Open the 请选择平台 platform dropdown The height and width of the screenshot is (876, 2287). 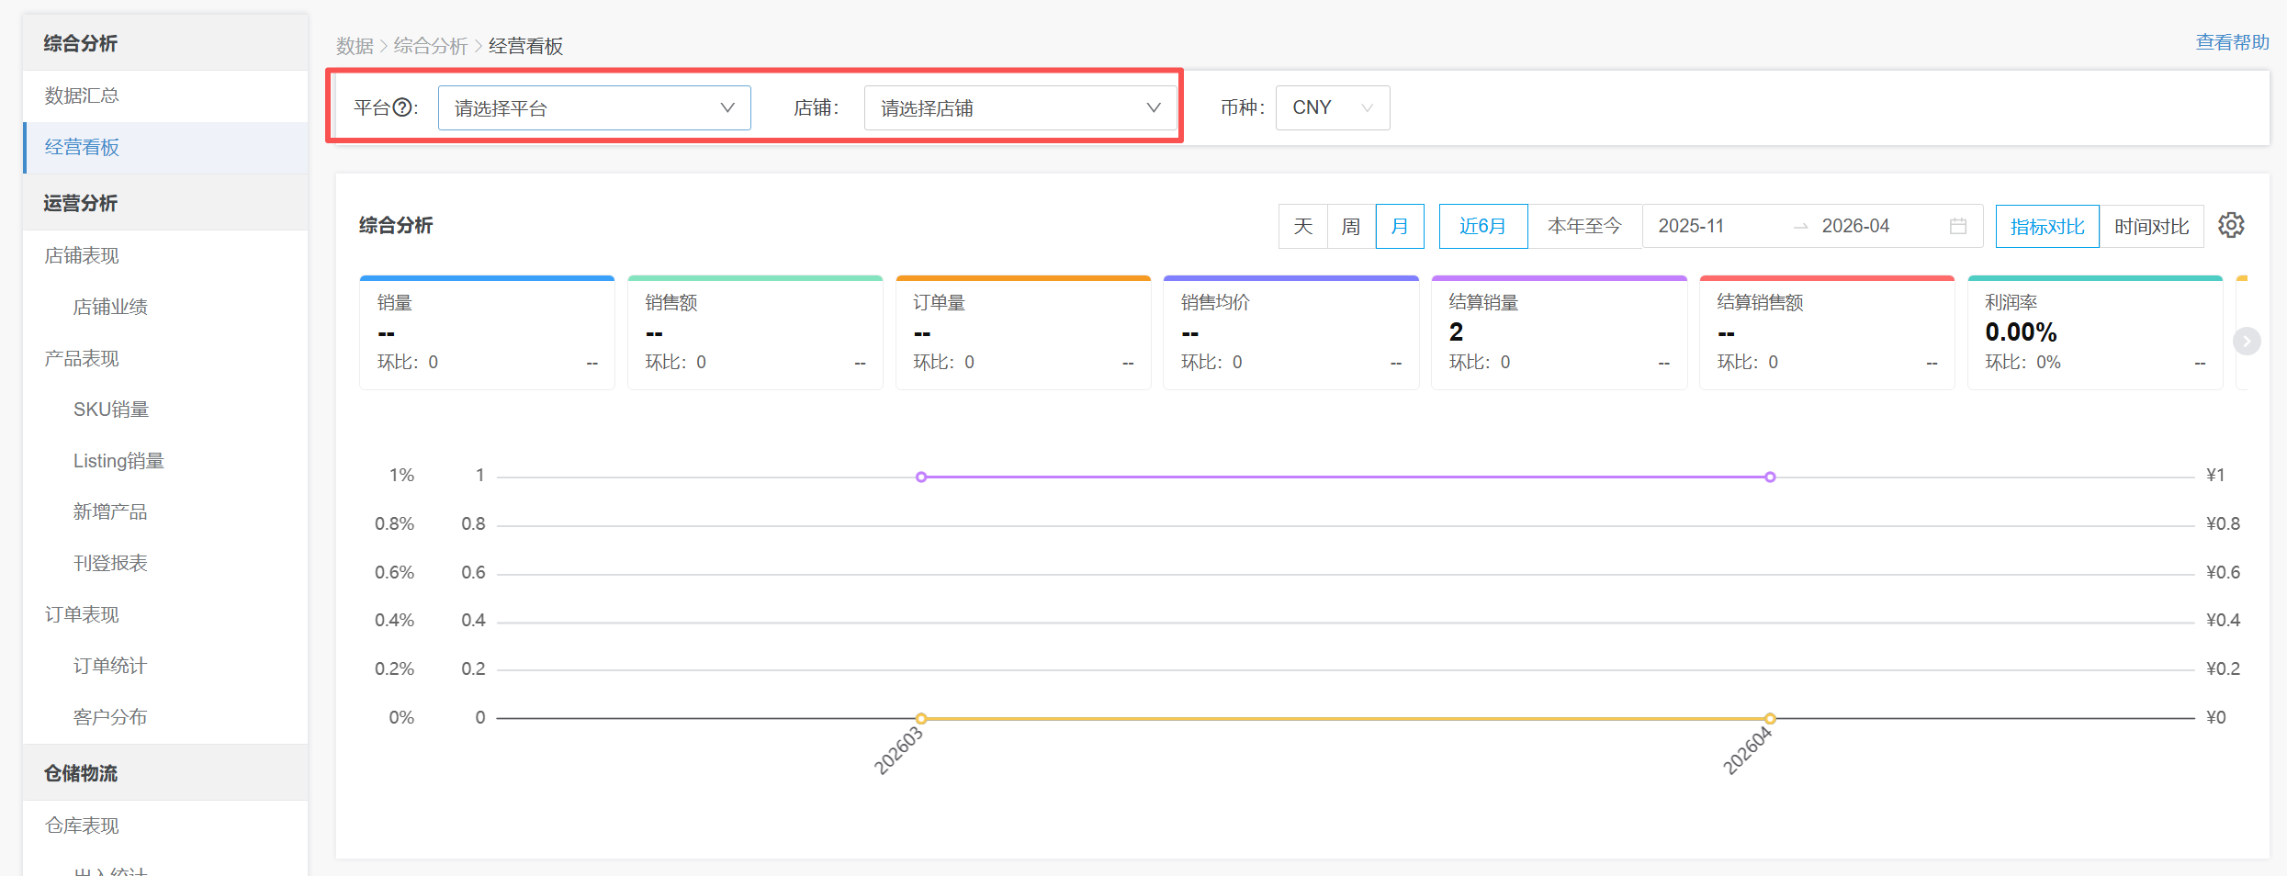click(x=579, y=108)
